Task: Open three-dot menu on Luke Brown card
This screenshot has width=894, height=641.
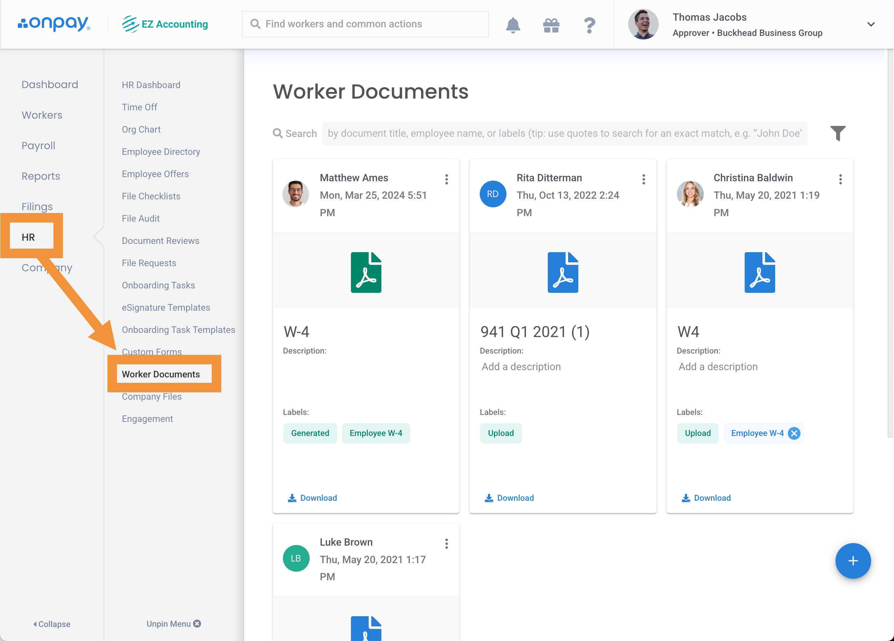Action: click(447, 544)
